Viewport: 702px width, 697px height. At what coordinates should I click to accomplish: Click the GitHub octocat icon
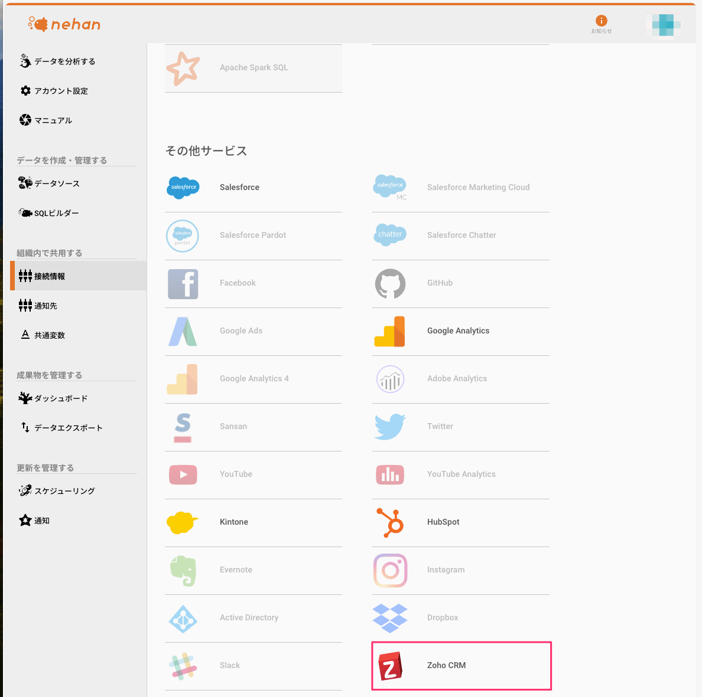click(x=391, y=283)
